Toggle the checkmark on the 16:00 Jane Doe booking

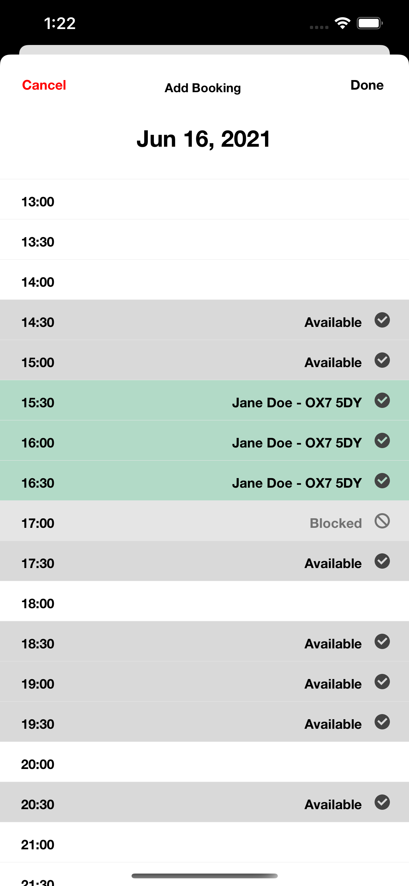382,441
